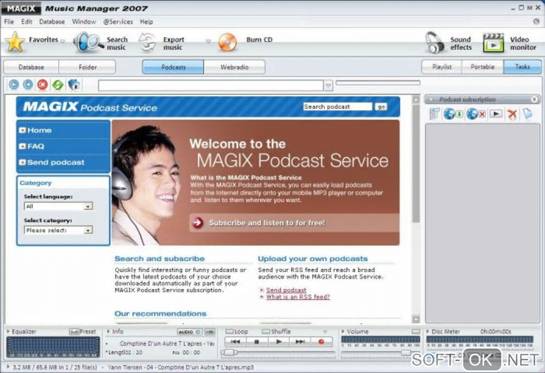
Task: Stop page loading with red X icon
Action: (42, 85)
